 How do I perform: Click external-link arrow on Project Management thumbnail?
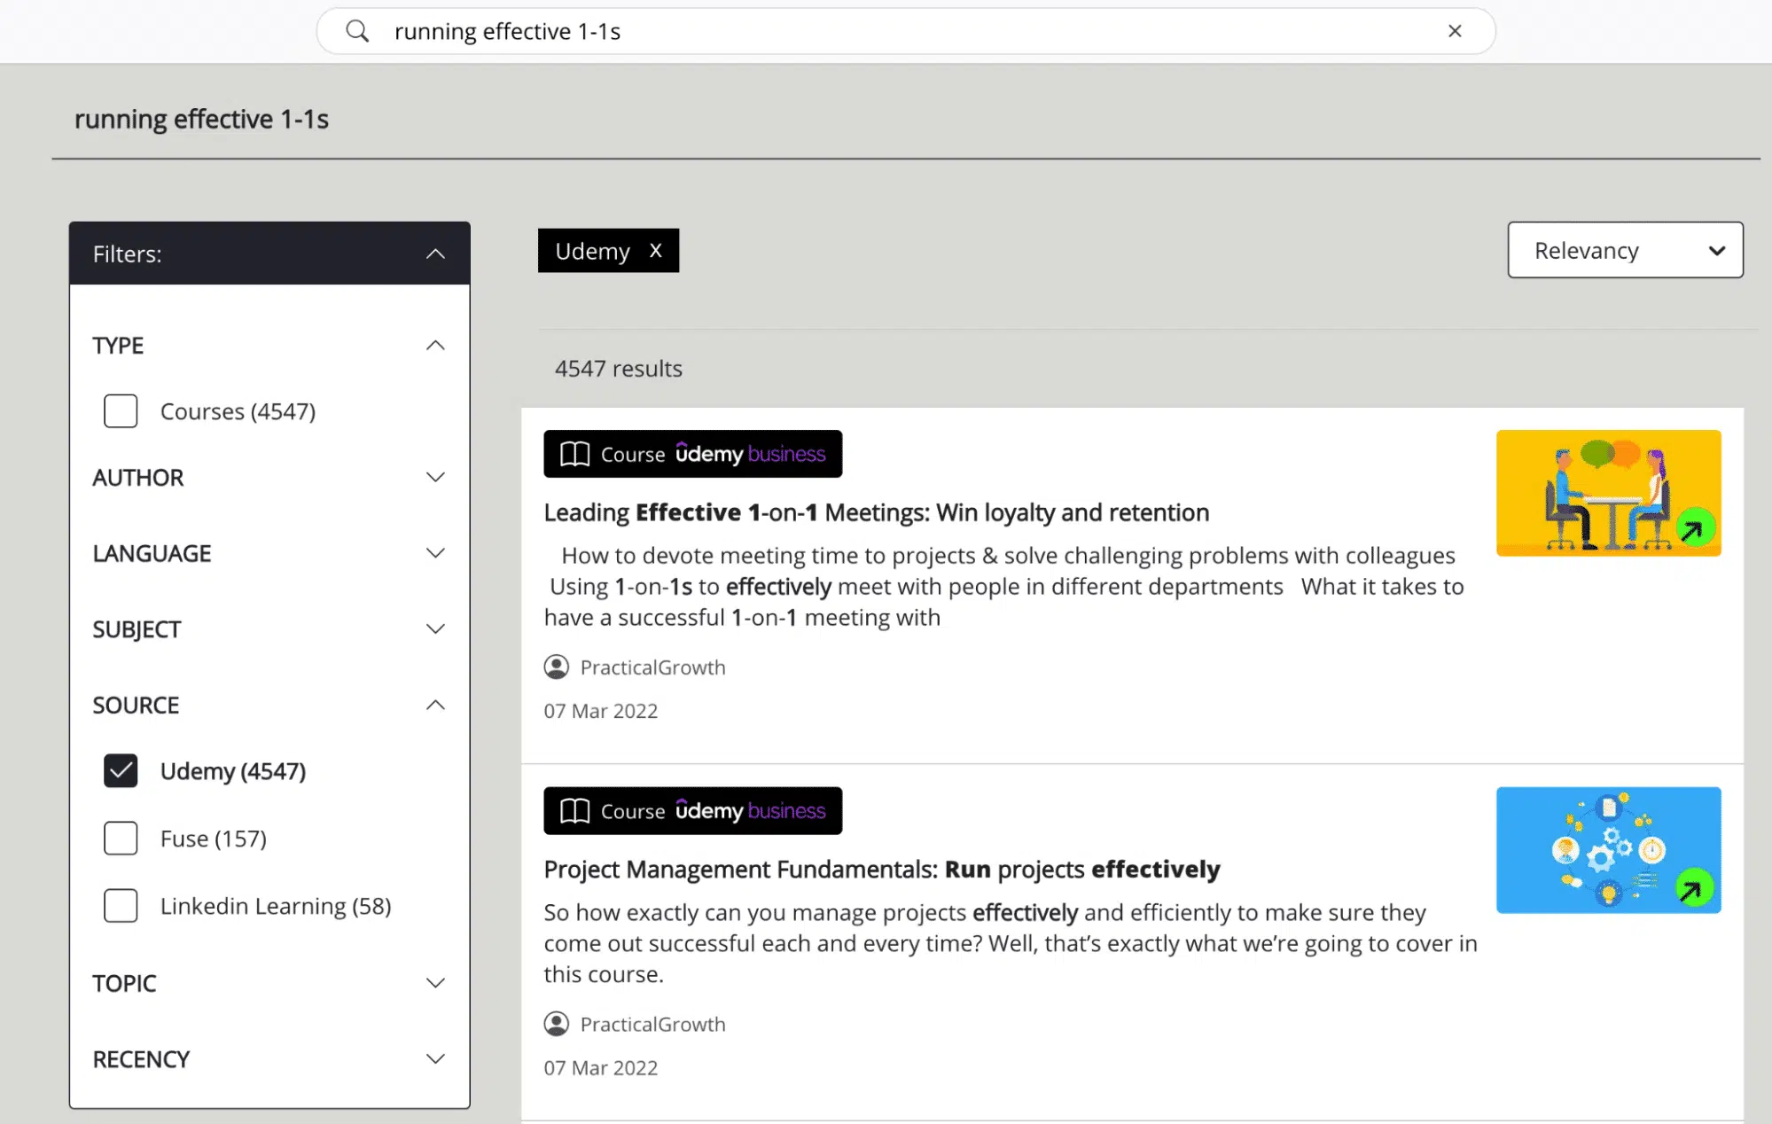click(x=1693, y=888)
